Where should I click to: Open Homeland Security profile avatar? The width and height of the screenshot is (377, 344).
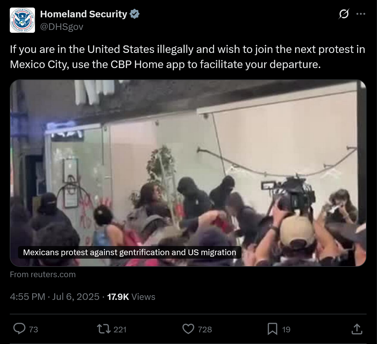point(22,20)
